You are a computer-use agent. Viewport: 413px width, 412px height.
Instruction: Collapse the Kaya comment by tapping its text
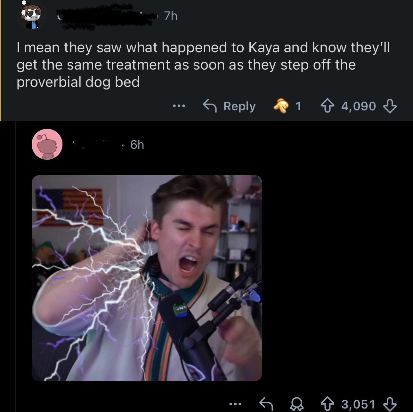point(203,65)
